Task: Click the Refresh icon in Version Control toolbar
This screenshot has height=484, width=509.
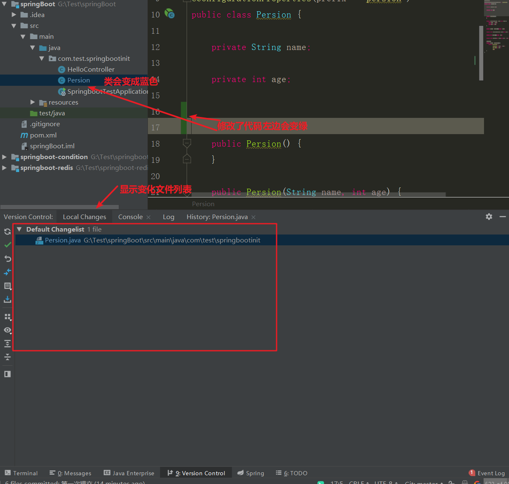Action: pyautogui.click(x=7, y=231)
